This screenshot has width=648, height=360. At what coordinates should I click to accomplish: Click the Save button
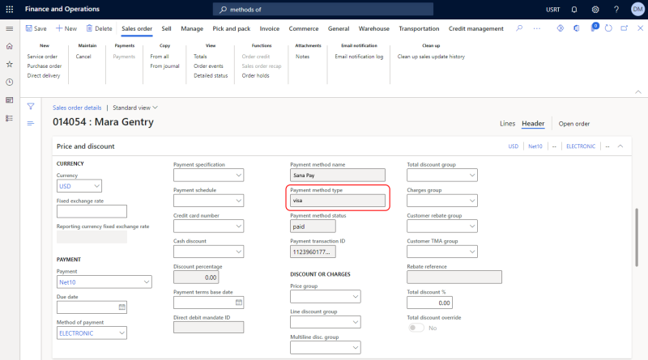36,28
